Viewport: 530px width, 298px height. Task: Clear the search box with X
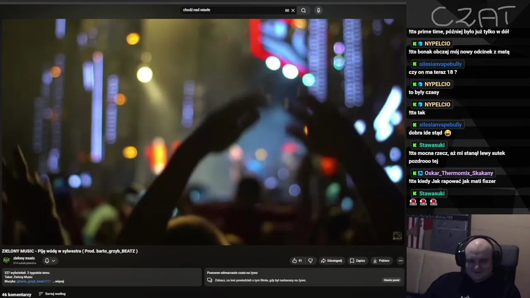[293, 10]
